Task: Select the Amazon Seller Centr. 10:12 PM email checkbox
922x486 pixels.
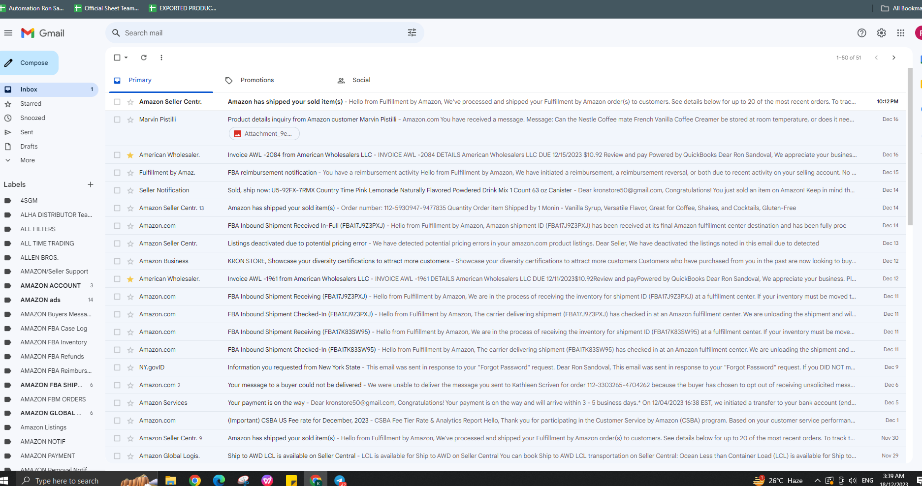Action: pyautogui.click(x=117, y=102)
